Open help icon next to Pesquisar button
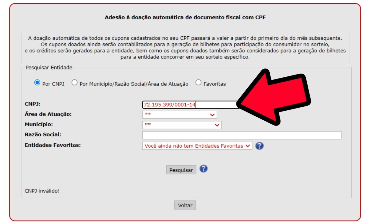This screenshot has width=371, height=224. pyautogui.click(x=204, y=169)
